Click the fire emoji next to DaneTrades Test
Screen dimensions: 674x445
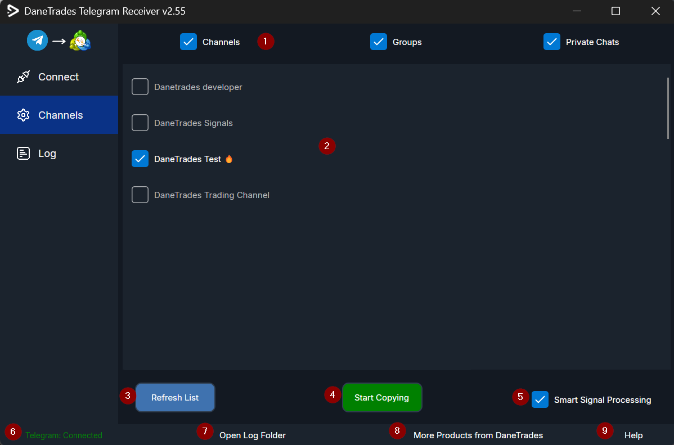click(229, 159)
